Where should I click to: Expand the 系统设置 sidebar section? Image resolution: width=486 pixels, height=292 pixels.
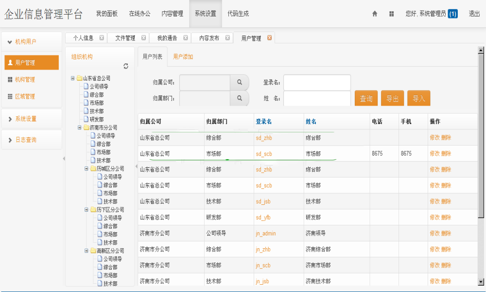tap(32, 119)
